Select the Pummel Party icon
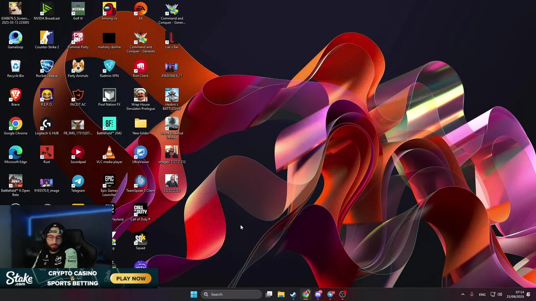 tap(78, 41)
